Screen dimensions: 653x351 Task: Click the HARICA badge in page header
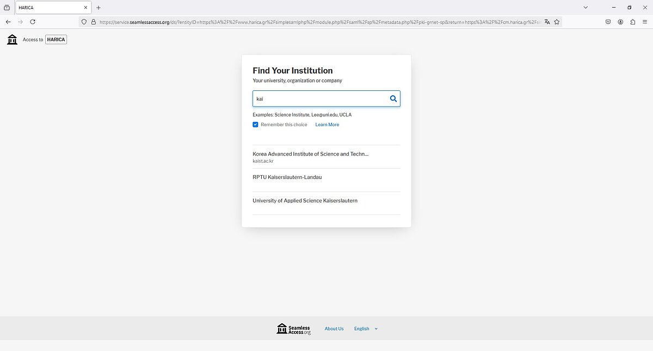(x=56, y=39)
